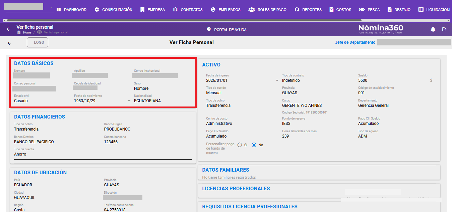452x212 pixels.
Task: Open the Pesca menu
Action: coord(369,10)
